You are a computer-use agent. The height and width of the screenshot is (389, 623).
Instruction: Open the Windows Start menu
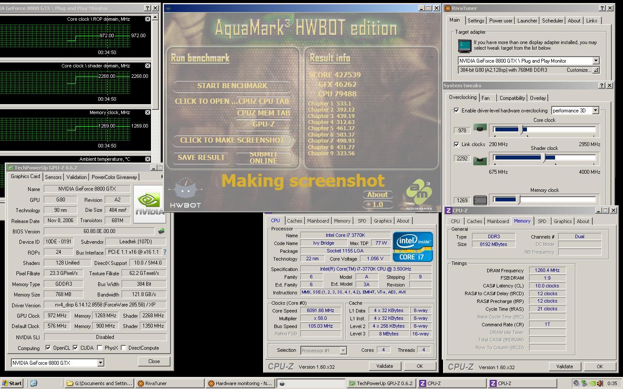pos(12,383)
